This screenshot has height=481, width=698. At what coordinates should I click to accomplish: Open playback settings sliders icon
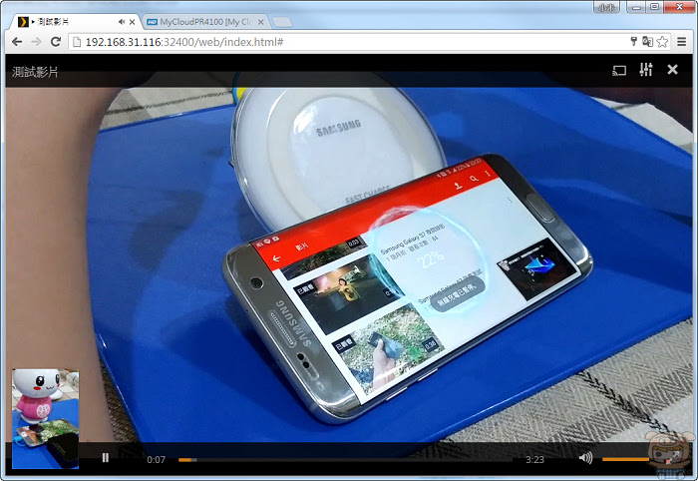click(646, 70)
